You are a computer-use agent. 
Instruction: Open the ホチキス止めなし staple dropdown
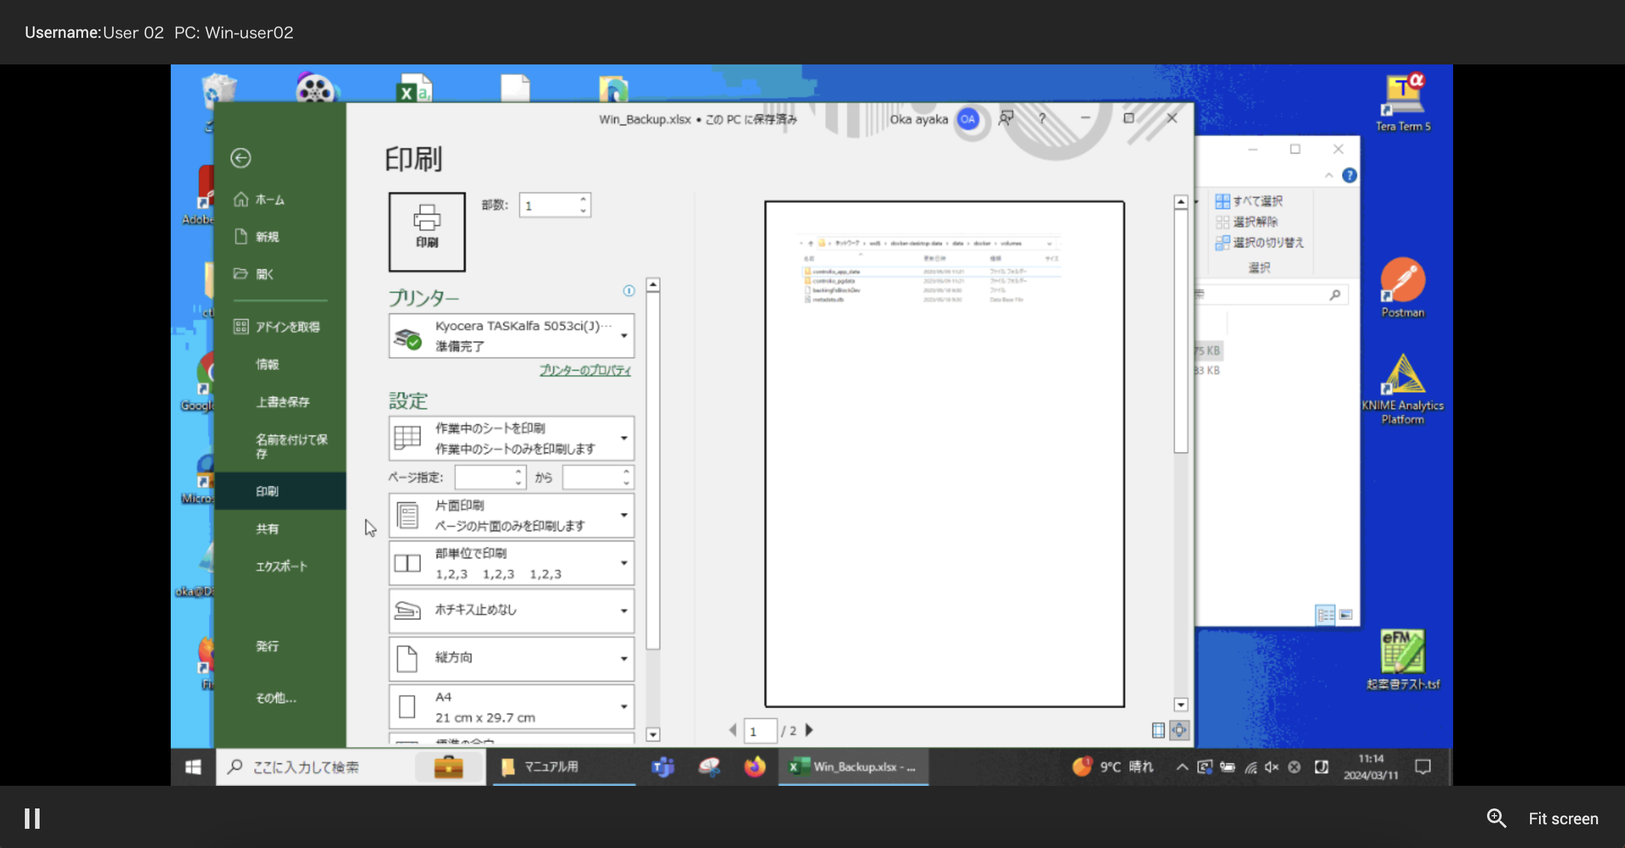[512, 610]
